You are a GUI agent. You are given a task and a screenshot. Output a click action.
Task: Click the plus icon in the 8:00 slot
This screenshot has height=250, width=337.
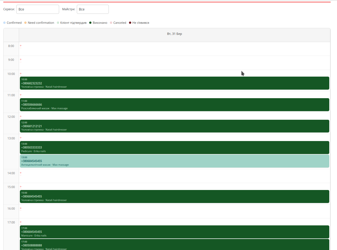click(x=21, y=46)
